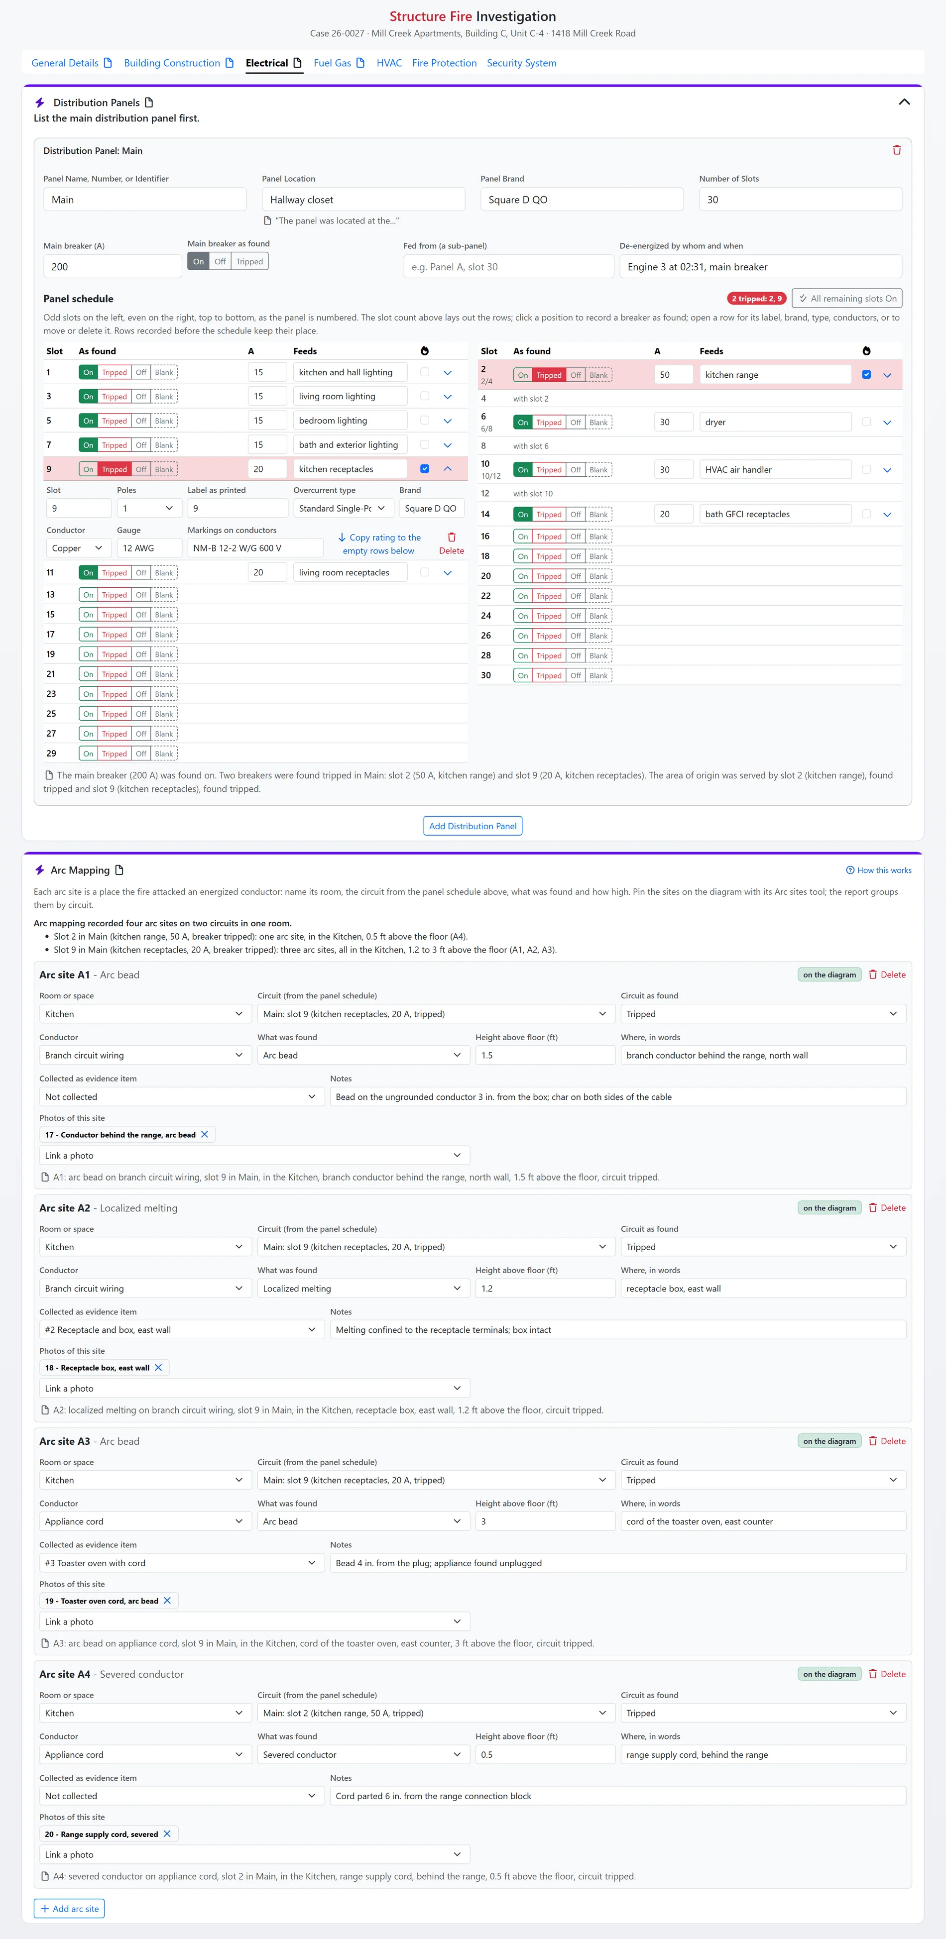
Task: Click the note icon beside Arc Mapping heading
Action: point(119,870)
